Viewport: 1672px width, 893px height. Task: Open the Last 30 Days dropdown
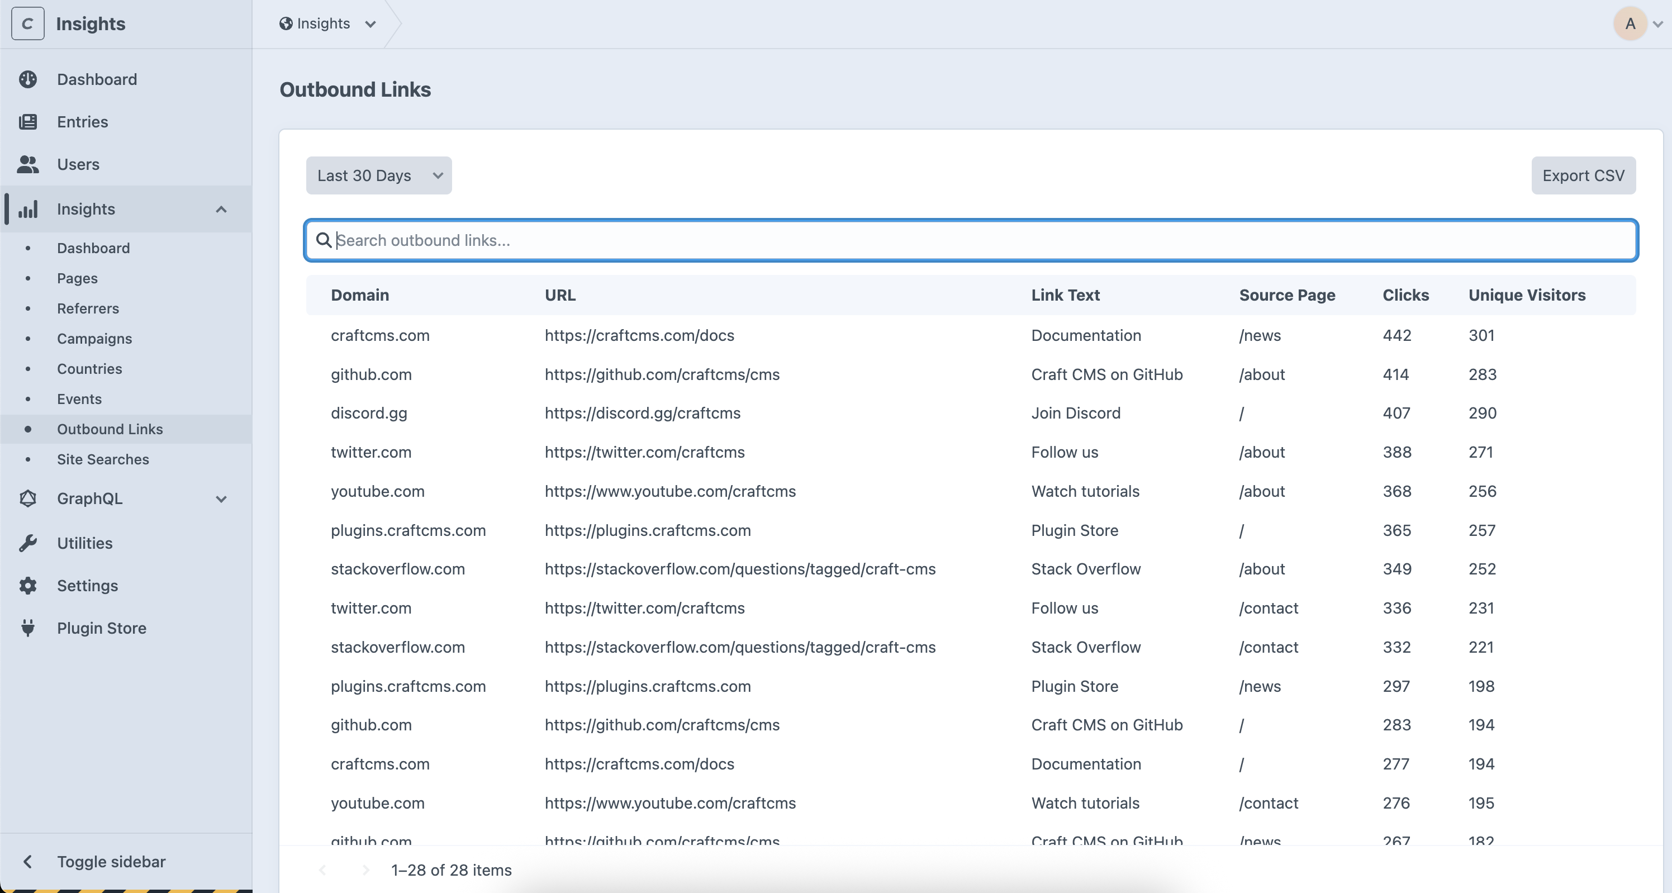click(x=379, y=175)
